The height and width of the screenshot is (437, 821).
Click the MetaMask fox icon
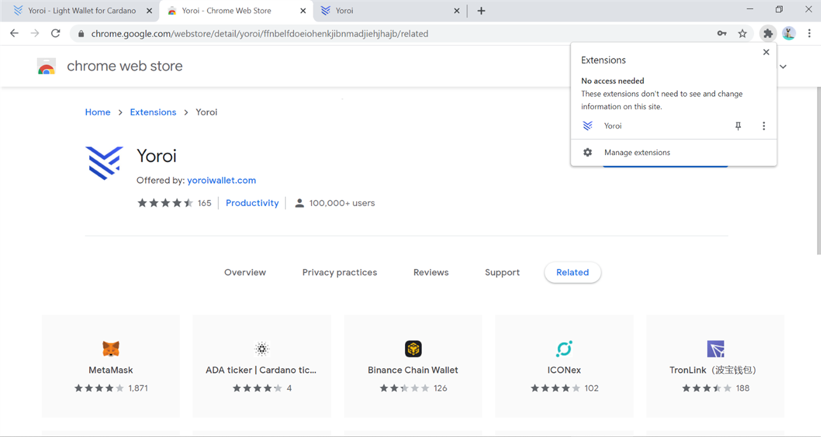click(x=111, y=349)
